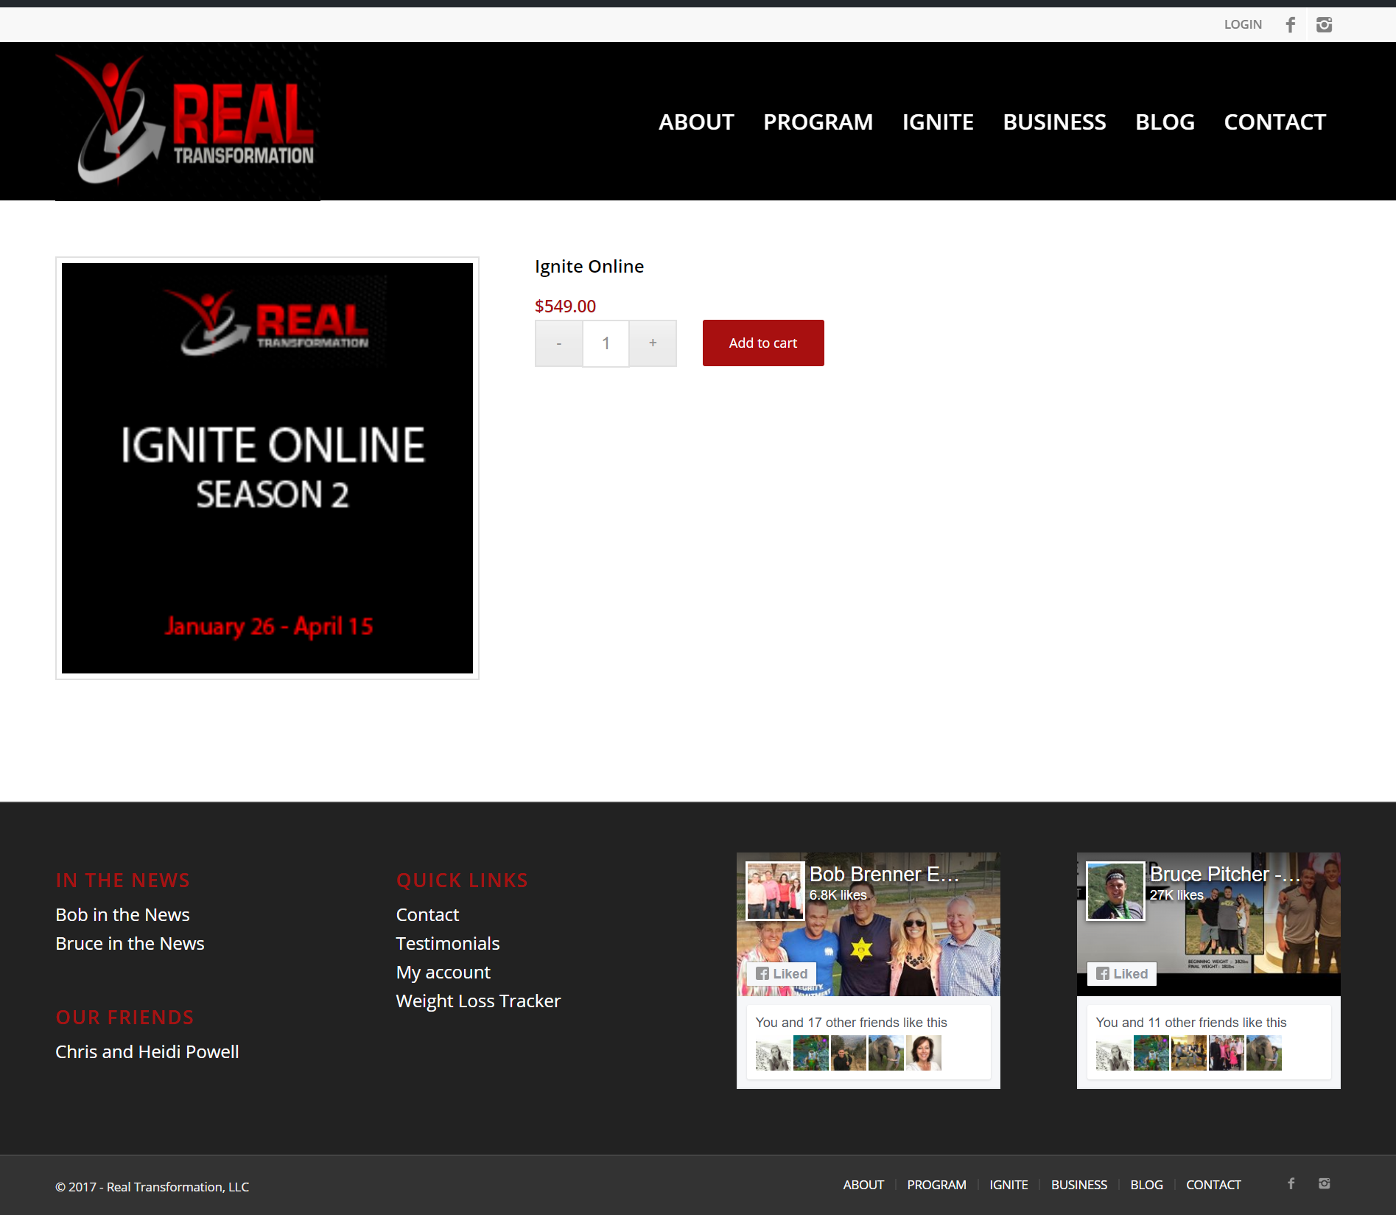Click footer ABOUT link
The height and width of the screenshot is (1215, 1396).
click(863, 1186)
